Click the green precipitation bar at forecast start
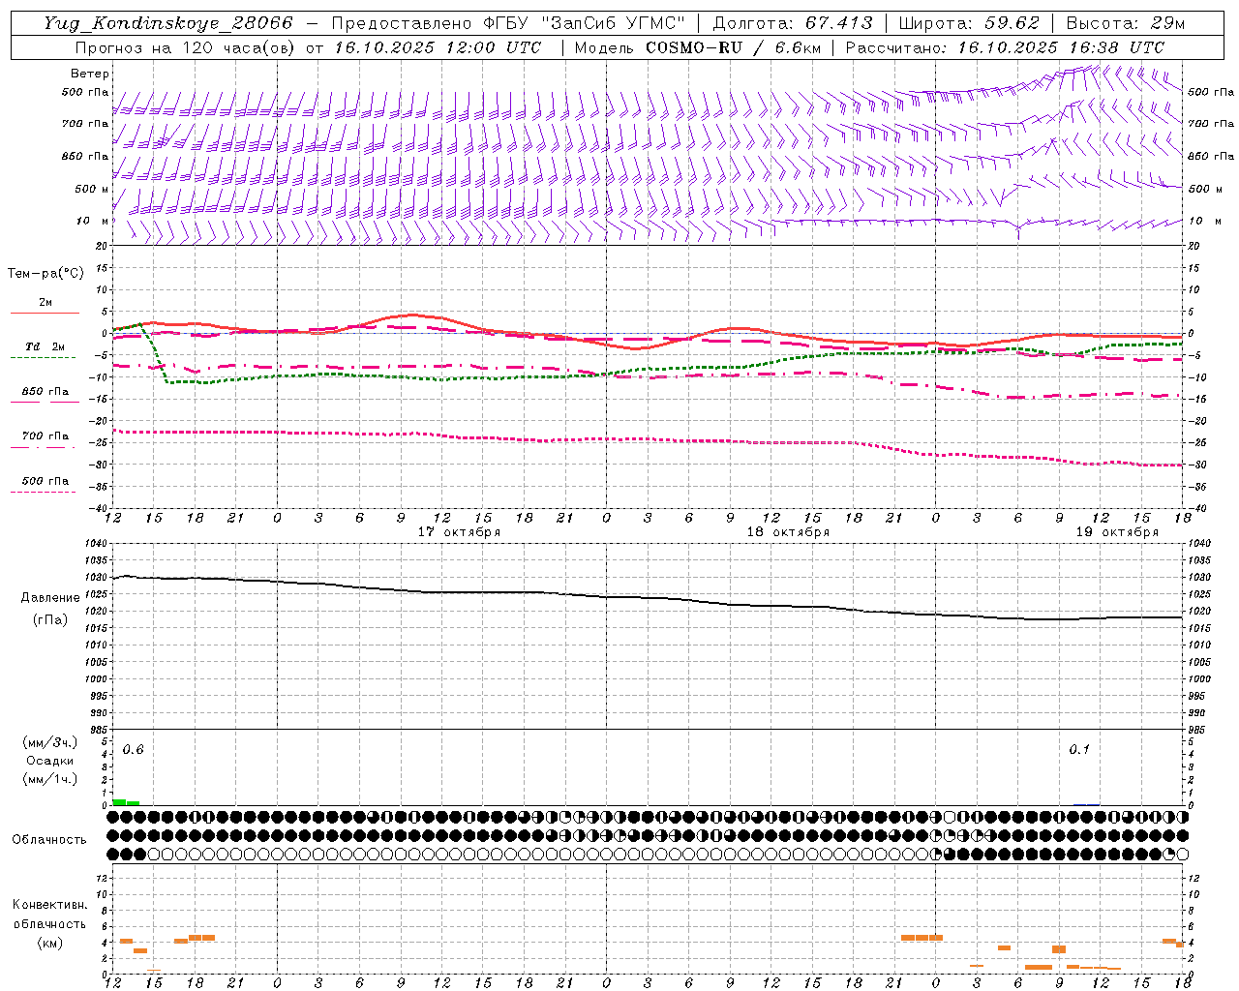 pyautogui.click(x=120, y=802)
